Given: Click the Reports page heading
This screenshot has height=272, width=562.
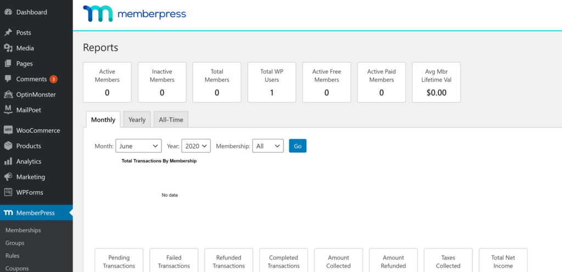Looking at the screenshot, I should click(x=100, y=47).
